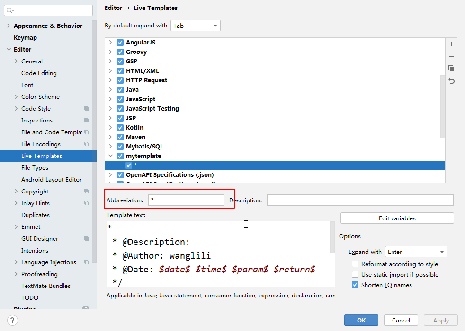The image size is (465, 331).
Task: Open the Expand with Enter dropdown
Action: (x=416, y=252)
